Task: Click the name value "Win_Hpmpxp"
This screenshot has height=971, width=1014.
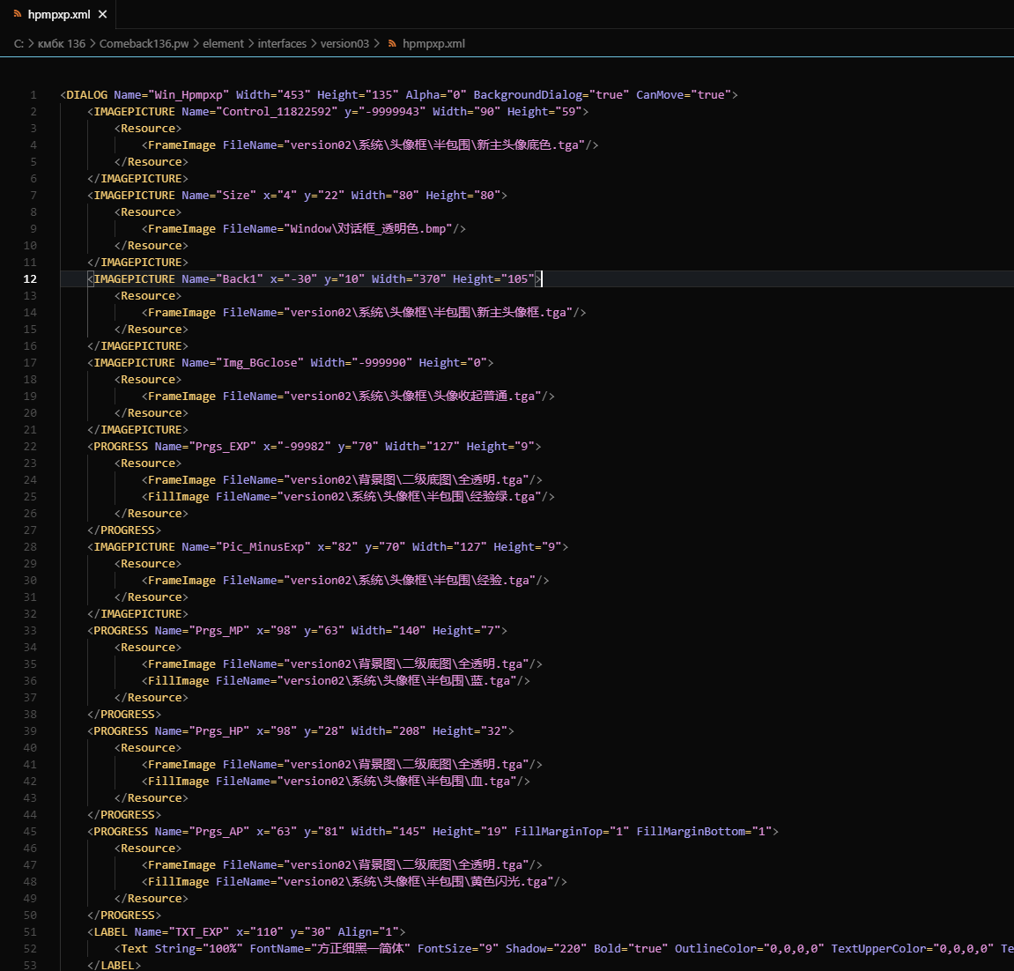Action: point(189,95)
